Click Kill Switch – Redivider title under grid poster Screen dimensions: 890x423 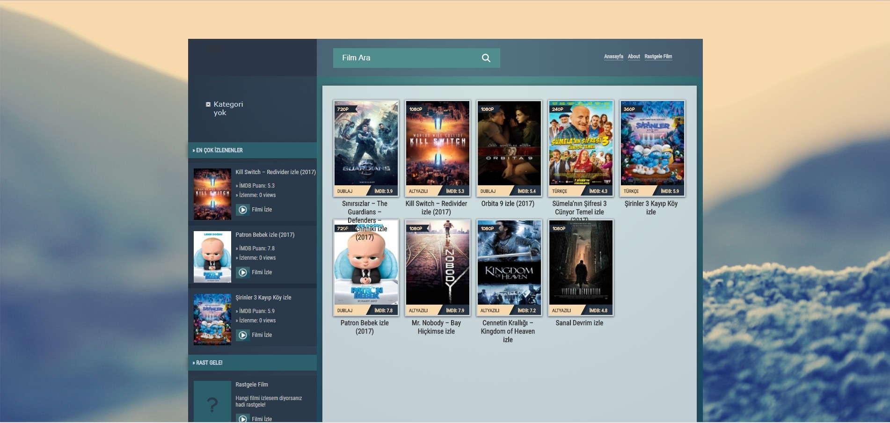(436, 208)
